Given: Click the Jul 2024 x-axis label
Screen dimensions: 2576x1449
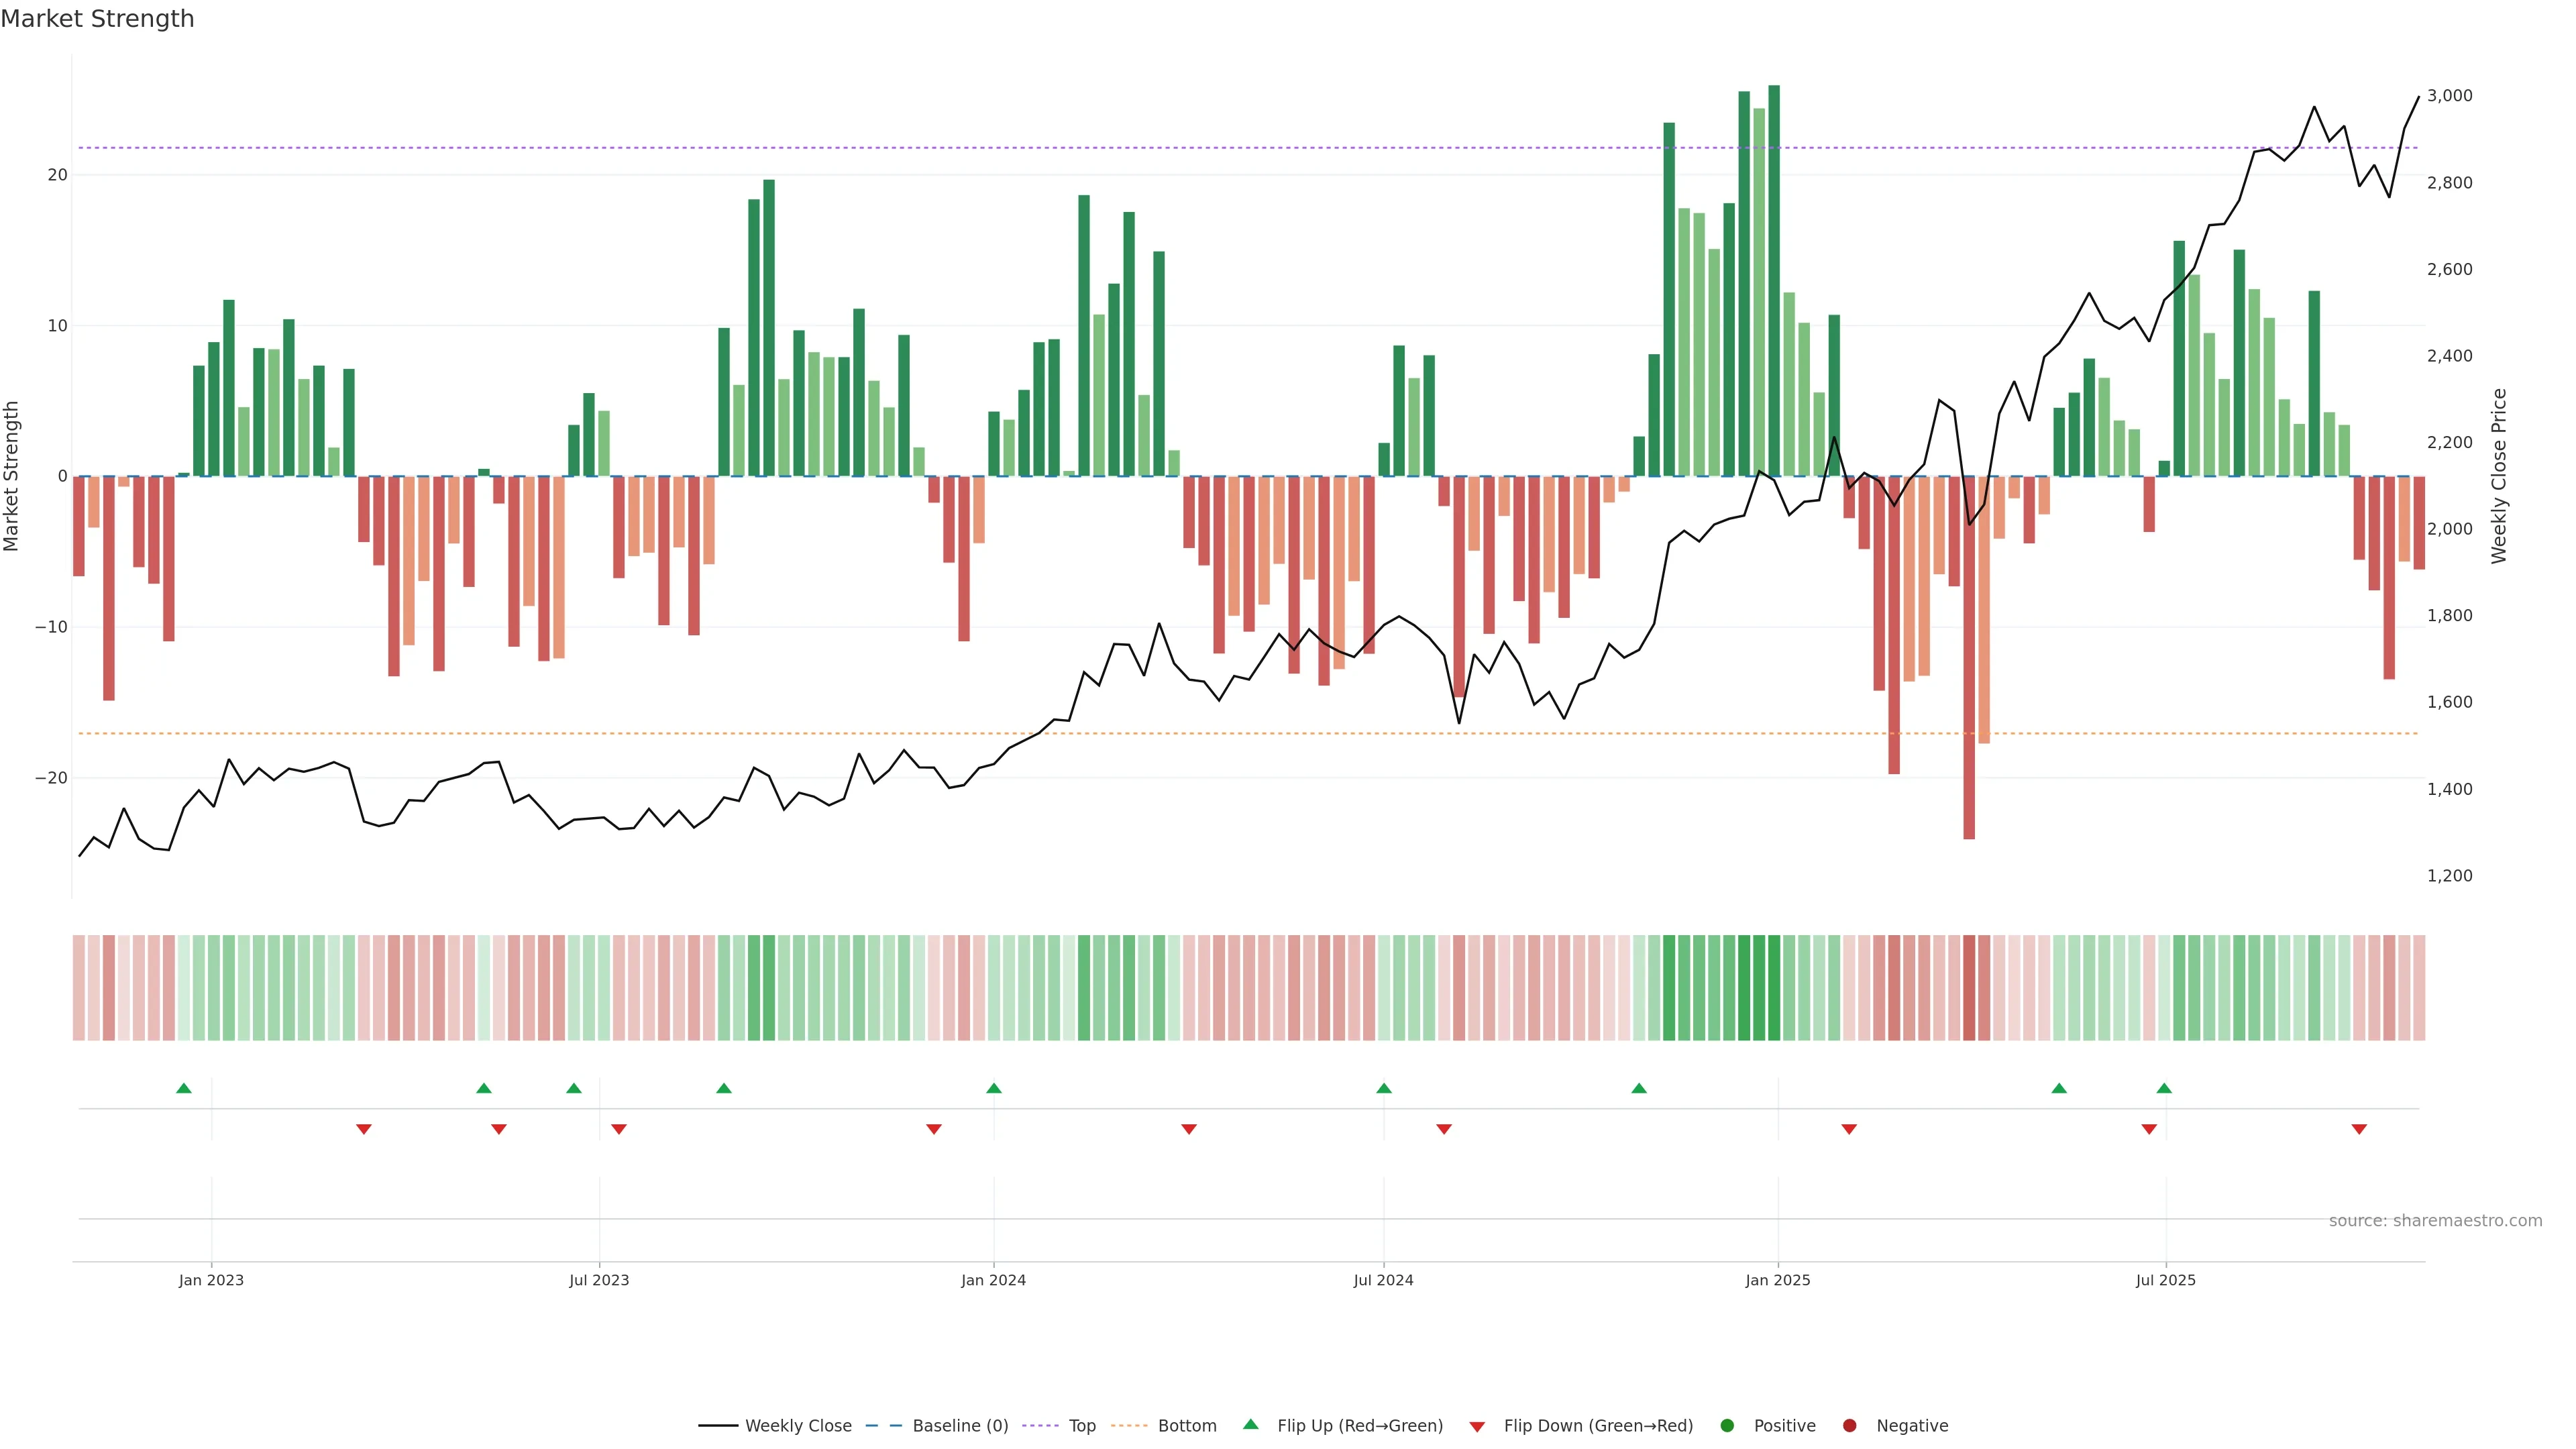Looking at the screenshot, I should [x=1383, y=1280].
